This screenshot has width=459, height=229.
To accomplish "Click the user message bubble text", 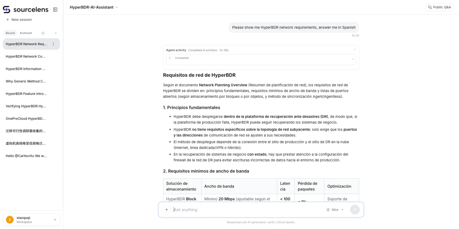I will click(x=294, y=28).
